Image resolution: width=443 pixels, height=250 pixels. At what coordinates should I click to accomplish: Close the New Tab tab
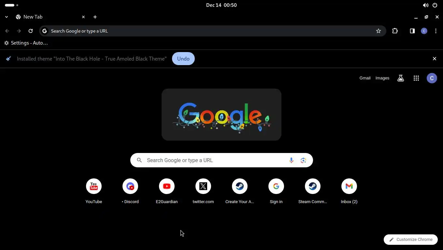83,17
